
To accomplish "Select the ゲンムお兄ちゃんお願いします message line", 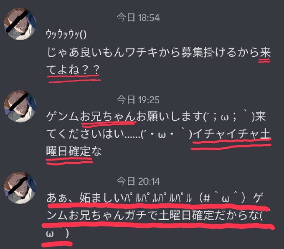I will (156, 116).
